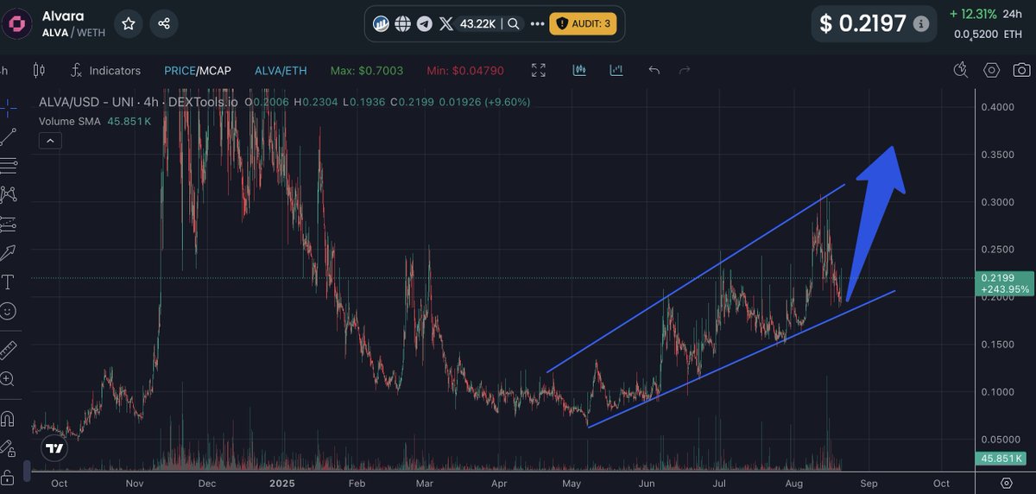Expand more links with the three dots
The image size is (1036, 494).
click(x=537, y=24)
